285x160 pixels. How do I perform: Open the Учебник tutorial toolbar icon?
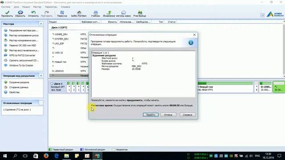tap(96, 14)
